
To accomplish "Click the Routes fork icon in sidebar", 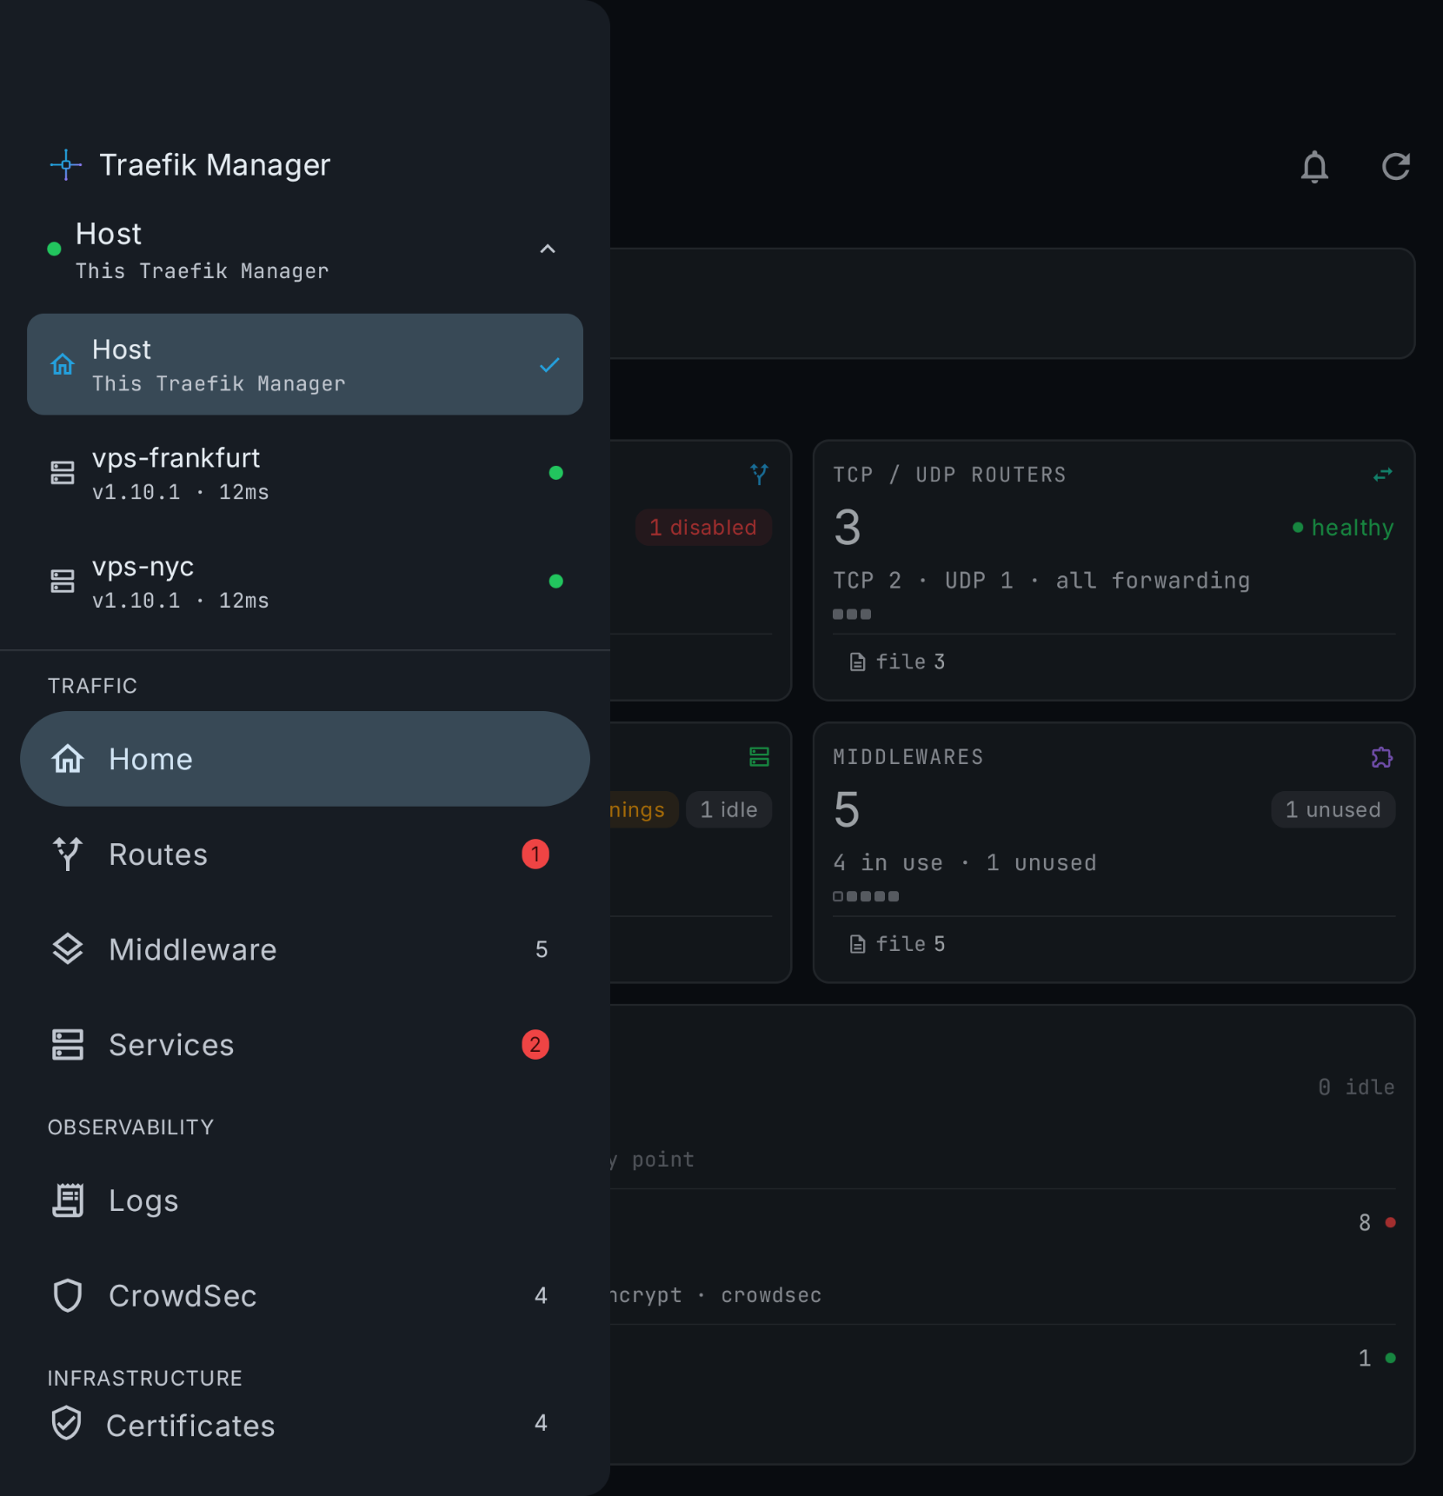I will pos(68,854).
